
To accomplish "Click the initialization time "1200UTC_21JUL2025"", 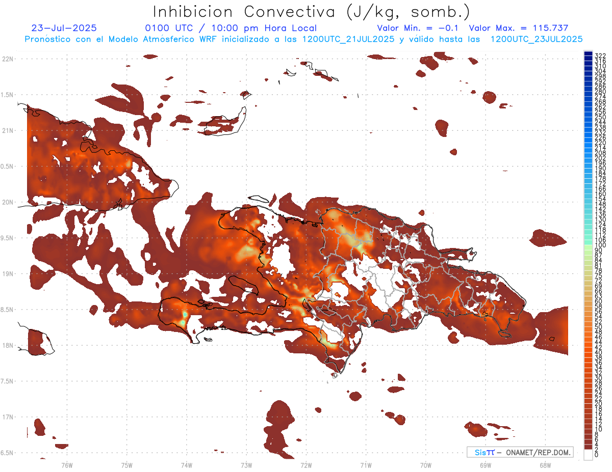I will pos(348,39).
